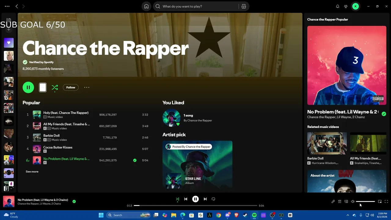Open more options for Chance the Rapper
The image size is (391, 220).
87,87
